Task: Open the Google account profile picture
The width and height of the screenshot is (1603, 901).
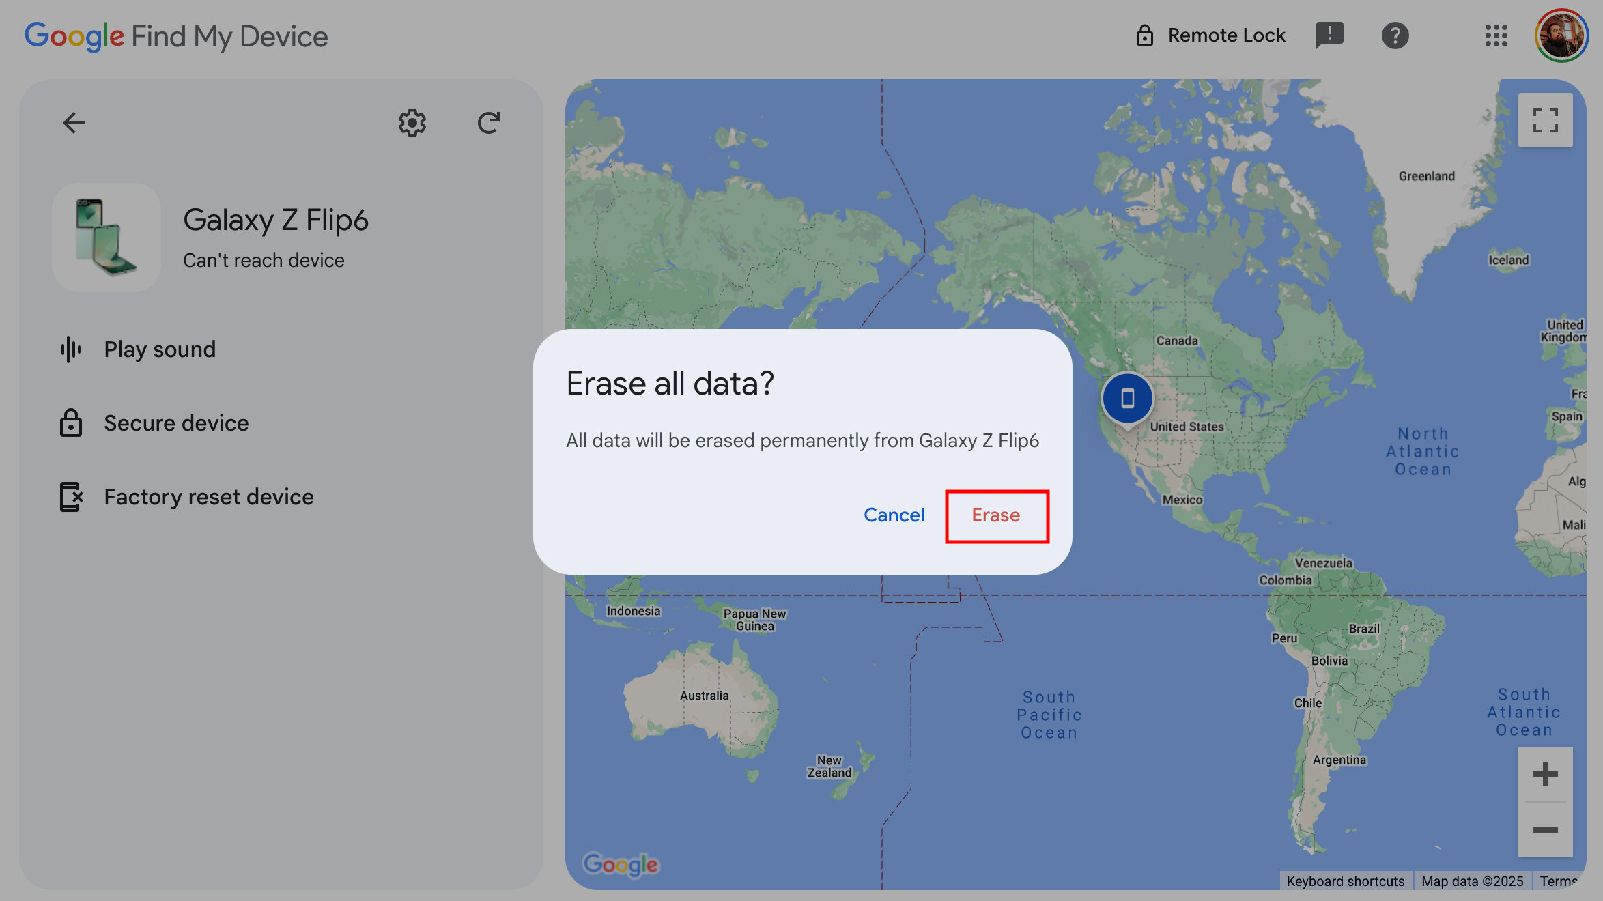Action: [1561, 35]
